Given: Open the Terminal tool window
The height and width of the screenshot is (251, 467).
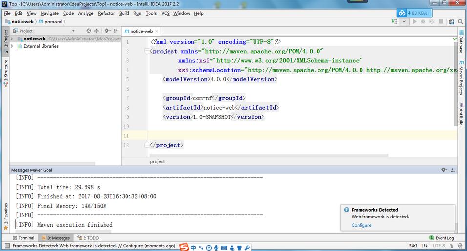Looking at the screenshot, I should [23, 238].
